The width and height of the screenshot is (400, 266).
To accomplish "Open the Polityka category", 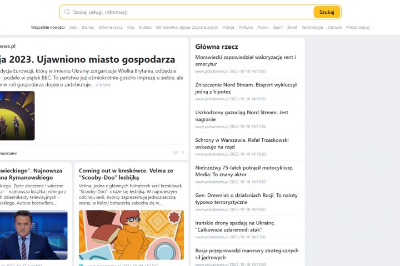I will tap(246, 28).
